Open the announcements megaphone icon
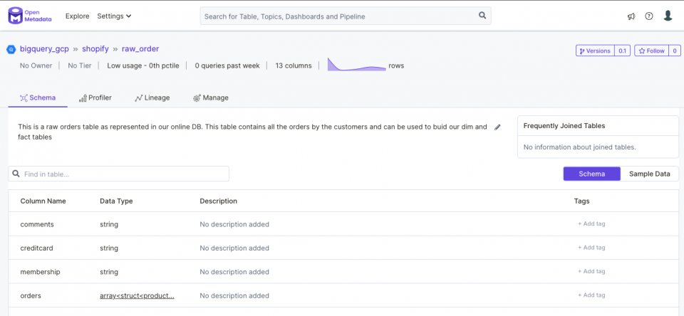Image resolution: width=684 pixels, height=316 pixels. pyautogui.click(x=631, y=16)
